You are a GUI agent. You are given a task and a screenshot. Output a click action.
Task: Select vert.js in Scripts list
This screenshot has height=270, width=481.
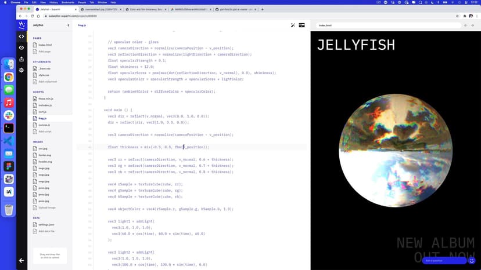point(44,111)
